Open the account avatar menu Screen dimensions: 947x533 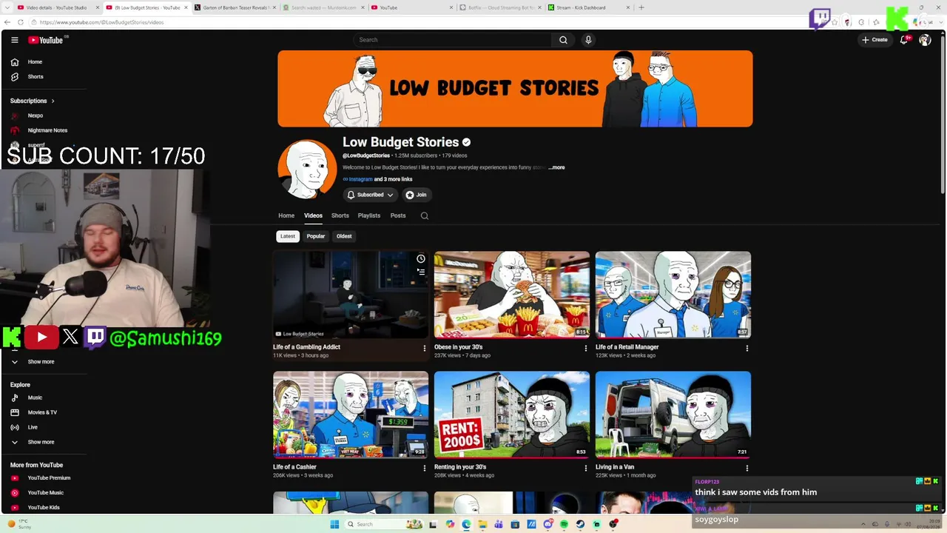click(x=925, y=40)
